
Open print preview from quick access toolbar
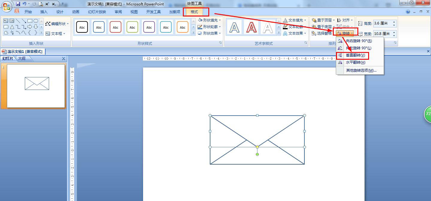coord(41,4)
